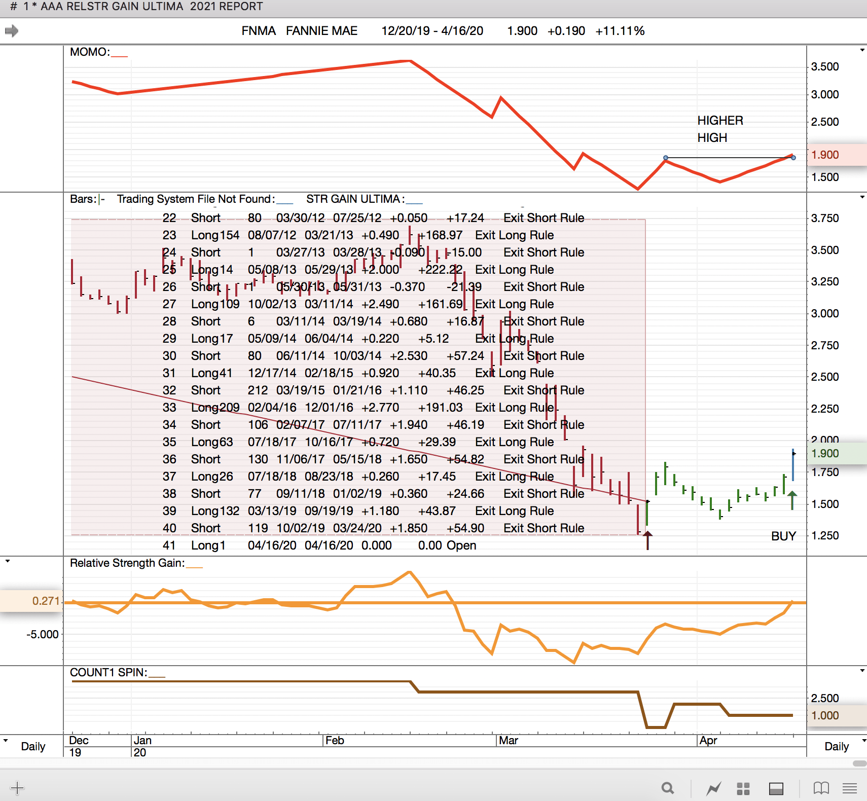Open the magnifier search icon in bottom toolbar
Screen dimensions: 867x801
tap(668, 788)
